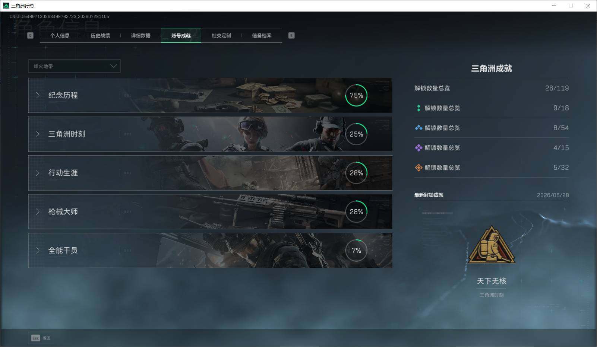Image resolution: width=597 pixels, height=347 pixels.
Task: Click the 三角洲时刻 category title
Action: pyautogui.click(x=67, y=134)
